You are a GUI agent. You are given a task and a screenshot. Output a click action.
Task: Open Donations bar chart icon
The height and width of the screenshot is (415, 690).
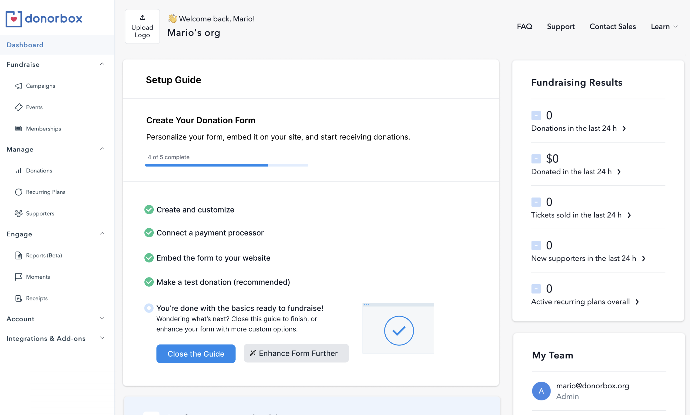tap(19, 171)
